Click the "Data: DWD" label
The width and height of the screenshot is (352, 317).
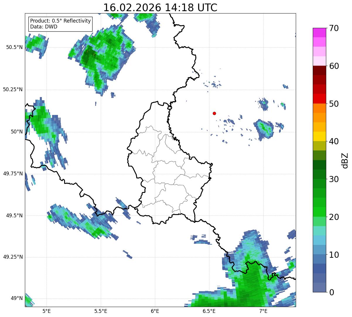click(x=44, y=27)
